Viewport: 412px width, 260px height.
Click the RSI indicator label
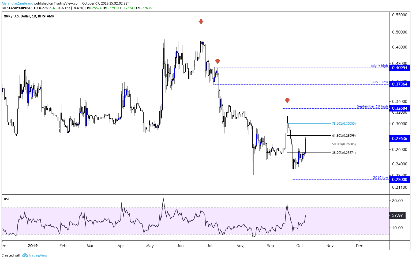click(6, 199)
